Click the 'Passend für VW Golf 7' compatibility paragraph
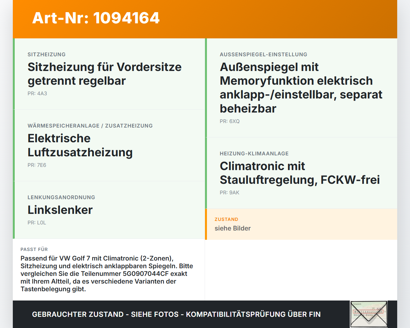The height and width of the screenshot is (328, 410). 107,274
